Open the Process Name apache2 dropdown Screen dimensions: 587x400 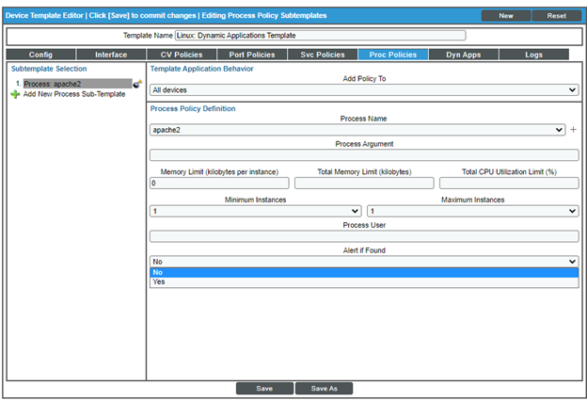click(357, 130)
